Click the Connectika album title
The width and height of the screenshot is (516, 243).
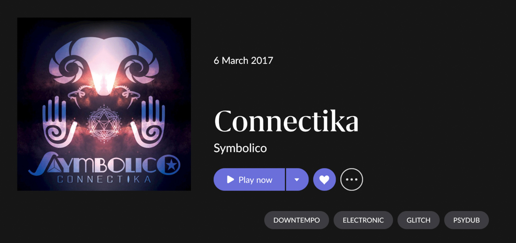pos(286,121)
